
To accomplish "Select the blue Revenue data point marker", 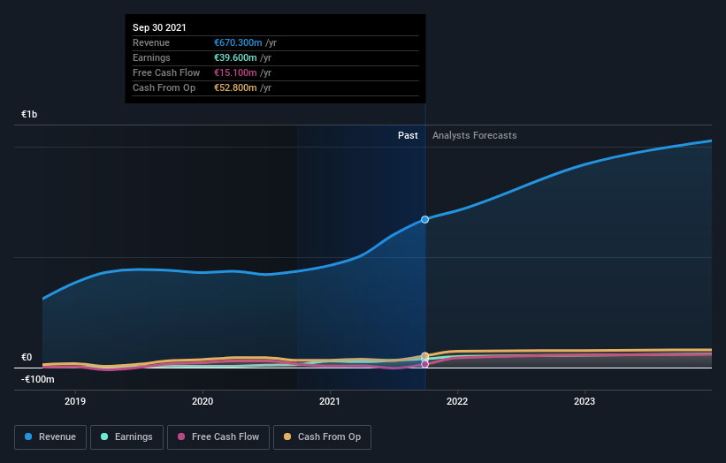I will coord(424,219).
